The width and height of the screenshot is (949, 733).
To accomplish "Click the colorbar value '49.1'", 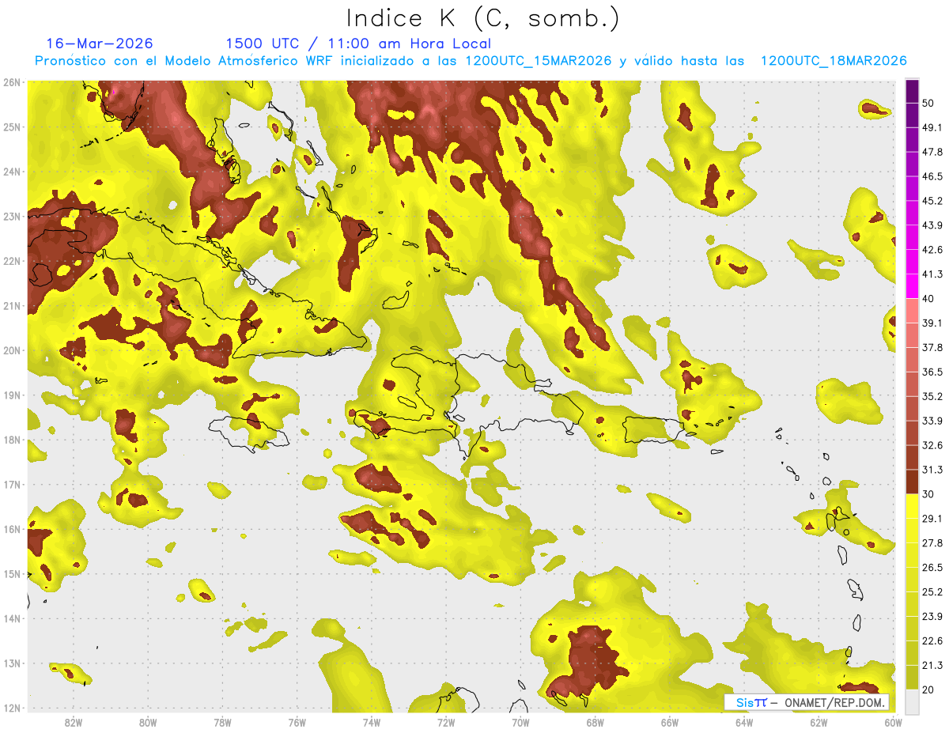I will [x=932, y=127].
